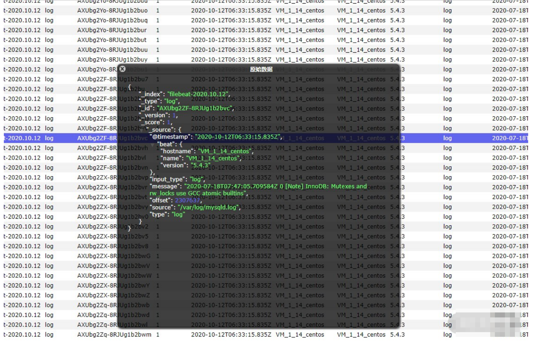Click the hostname value "VM_1_14_centos" in popup

(225, 151)
